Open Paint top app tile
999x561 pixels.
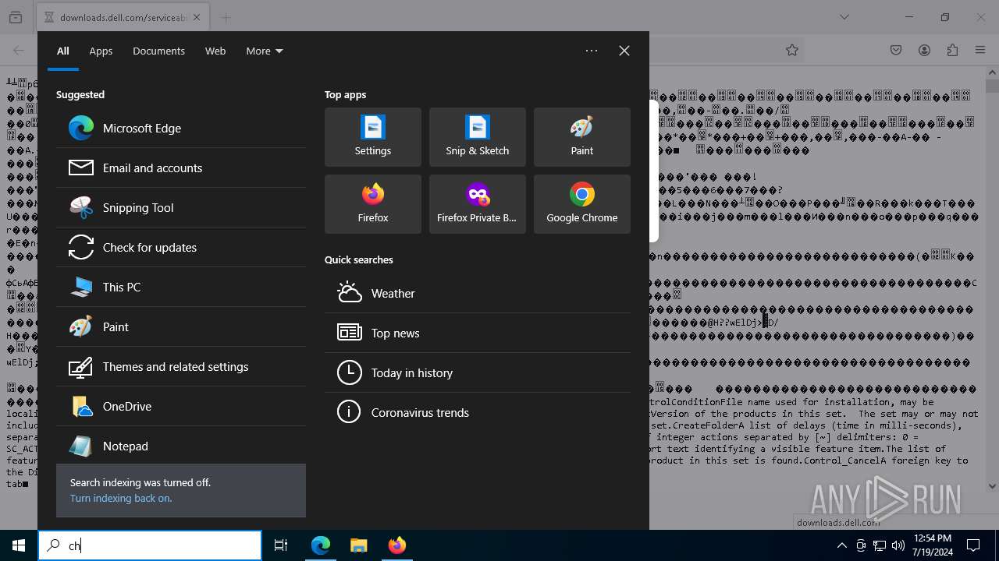coord(582,137)
